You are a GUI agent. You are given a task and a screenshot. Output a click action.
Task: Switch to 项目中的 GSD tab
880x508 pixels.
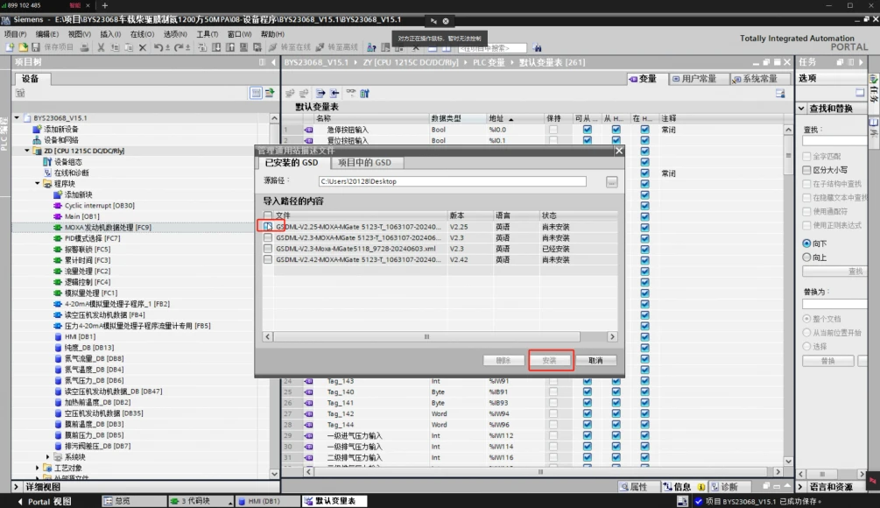click(365, 163)
